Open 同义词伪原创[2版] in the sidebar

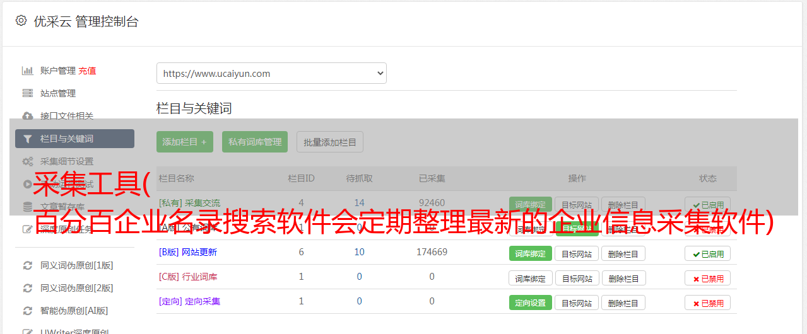pos(77,288)
